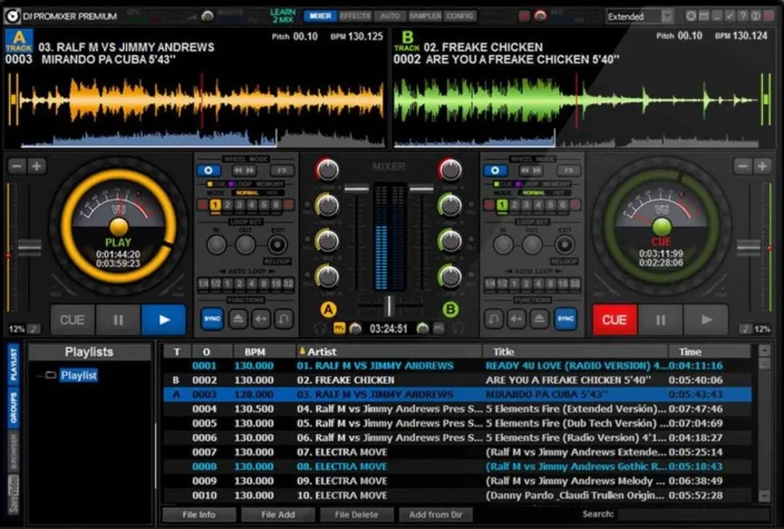
Task: Click the brake/return icon on deck B
Action: [493, 319]
